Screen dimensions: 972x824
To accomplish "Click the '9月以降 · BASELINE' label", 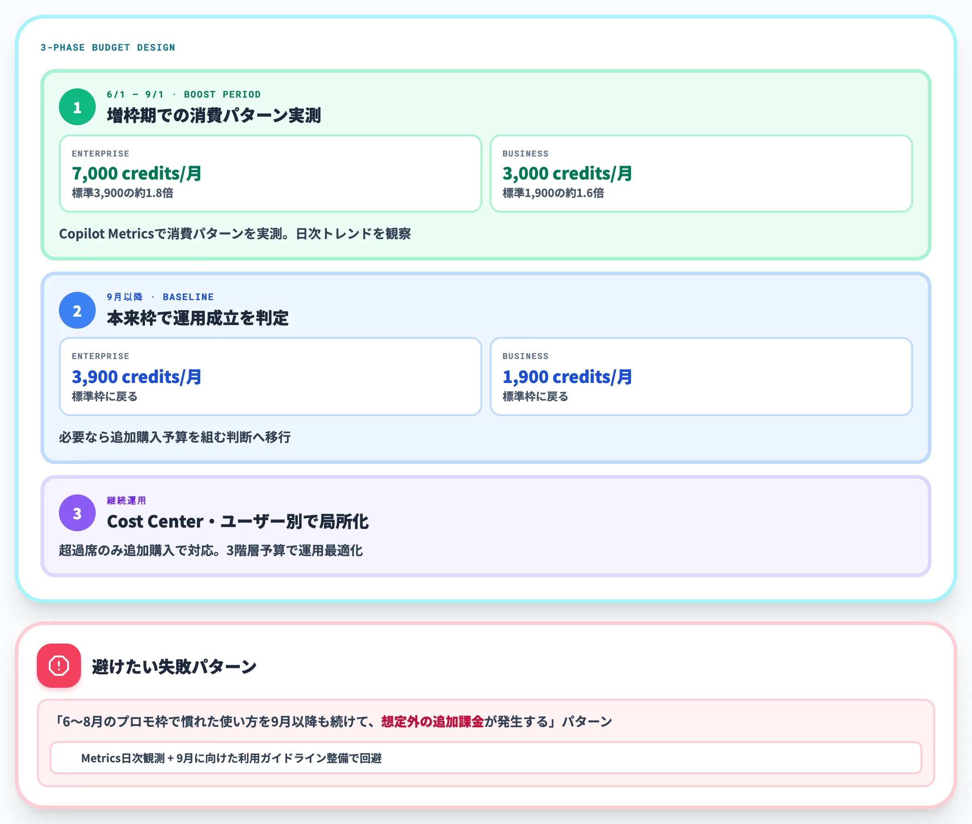I will tap(160, 297).
